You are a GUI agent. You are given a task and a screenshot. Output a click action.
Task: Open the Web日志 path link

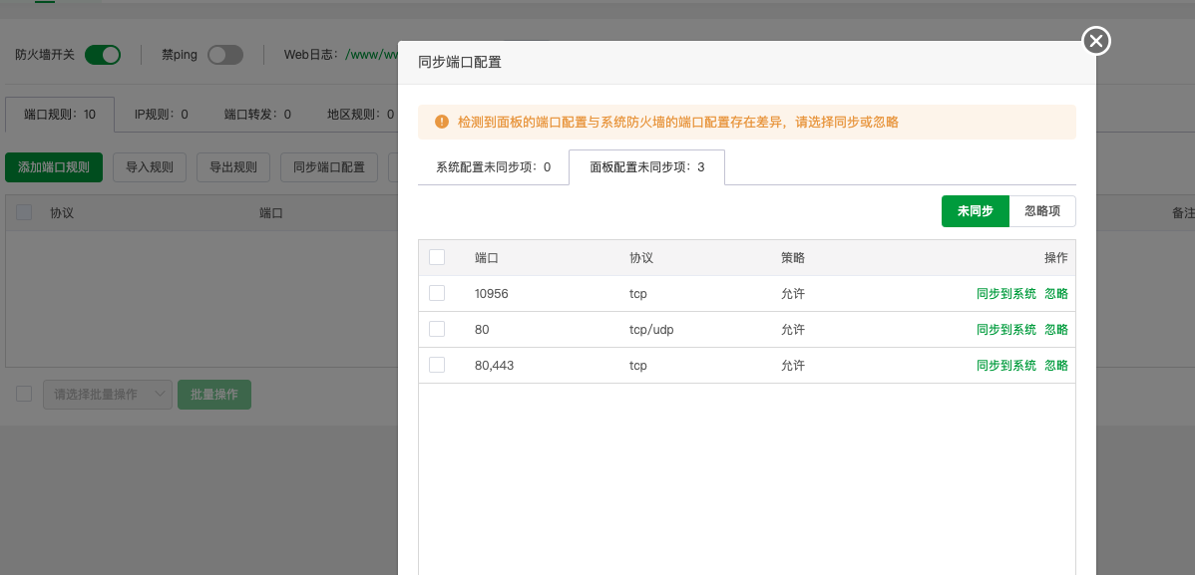pos(372,55)
